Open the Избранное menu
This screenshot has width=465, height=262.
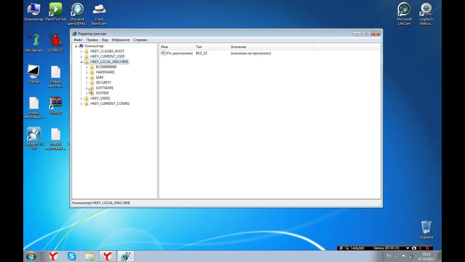[121, 40]
